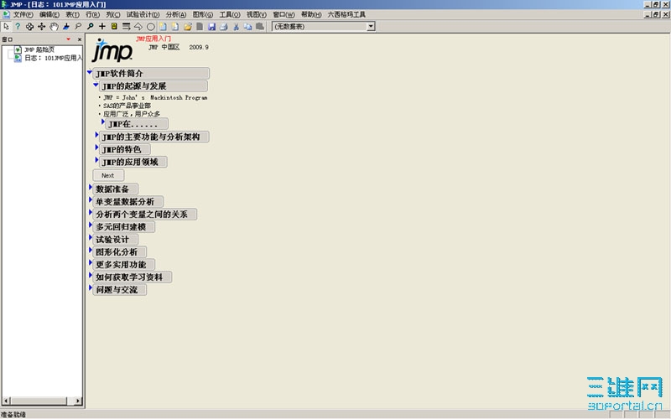Collapse the JMP的起源与发展 disclosure triangle
This screenshot has height=419, width=671.
coord(96,85)
